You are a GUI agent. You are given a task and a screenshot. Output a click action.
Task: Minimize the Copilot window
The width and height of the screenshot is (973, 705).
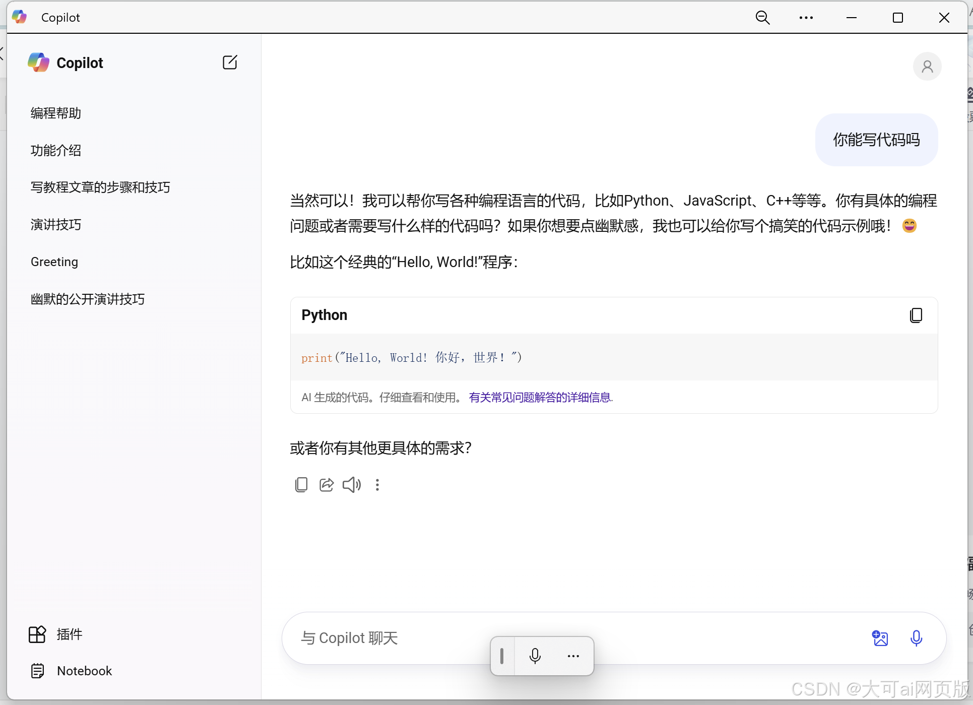click(x=852, y=18)
